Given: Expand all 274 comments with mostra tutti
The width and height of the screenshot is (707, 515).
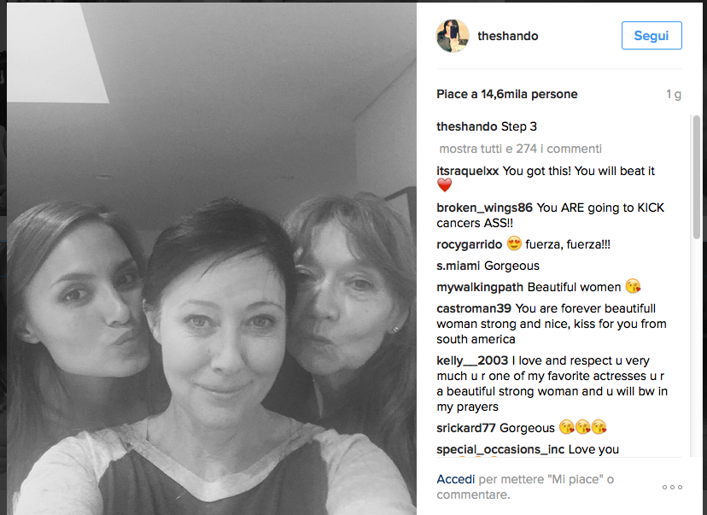Looking at the screenshot, I should point(521,149).
